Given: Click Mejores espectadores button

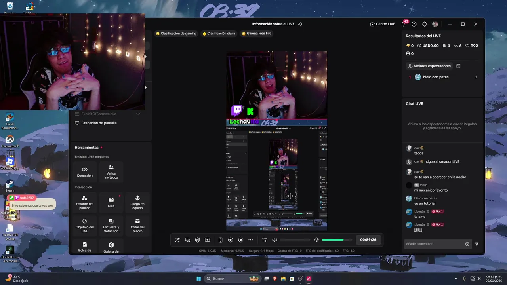Looking at the screenshot, I should pyautogui.click(x=429, y=66).
